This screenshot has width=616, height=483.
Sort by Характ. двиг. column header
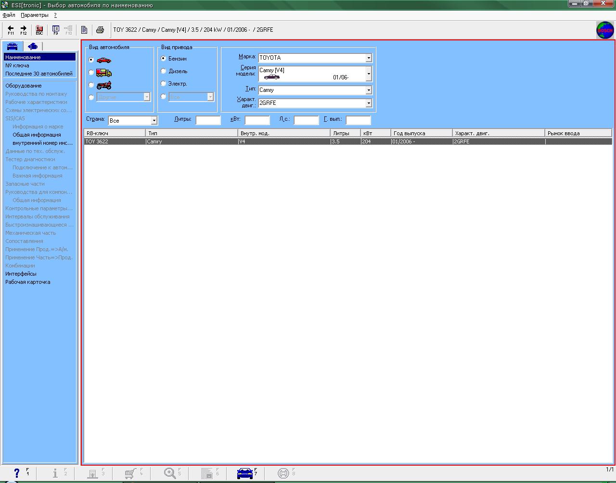pyautogui.click(x=499, y=133)
